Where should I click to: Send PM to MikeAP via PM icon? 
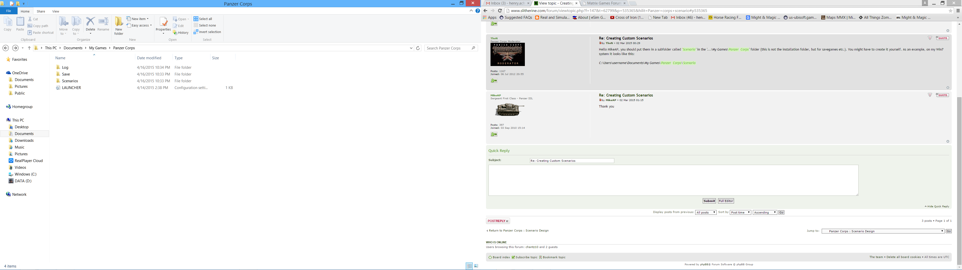(x=494, y=134)
